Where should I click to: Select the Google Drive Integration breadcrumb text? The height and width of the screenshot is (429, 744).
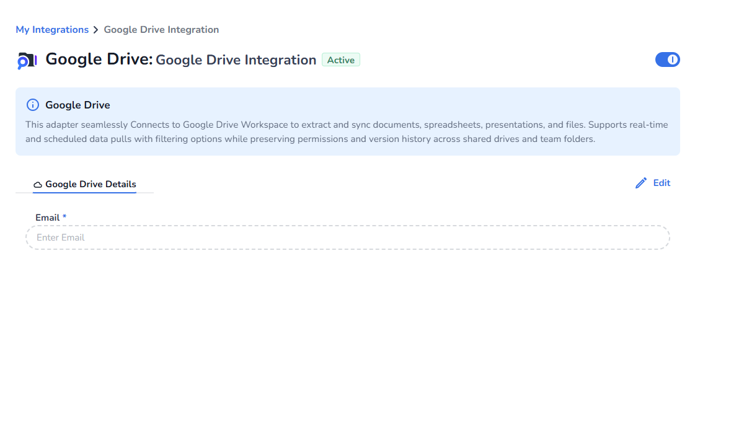tap(161, 30)
